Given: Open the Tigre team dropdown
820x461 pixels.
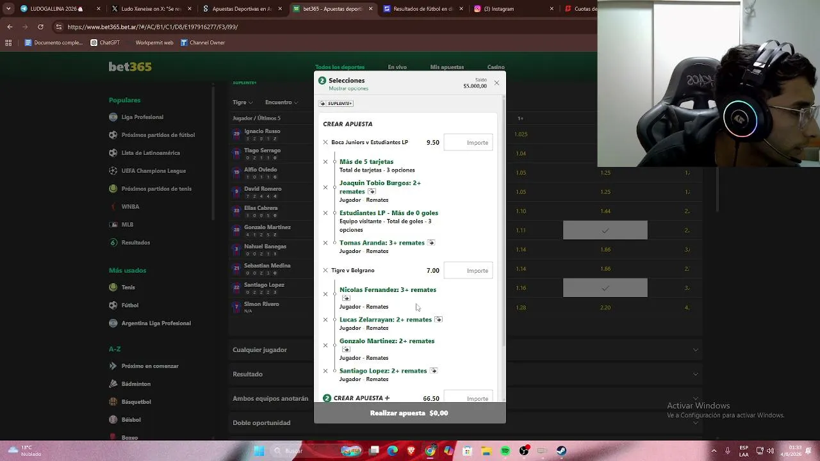Looking at the screenshot, I should click(243, 102).
